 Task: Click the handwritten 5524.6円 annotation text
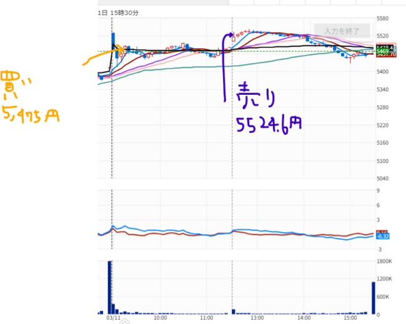click(269, 125)
